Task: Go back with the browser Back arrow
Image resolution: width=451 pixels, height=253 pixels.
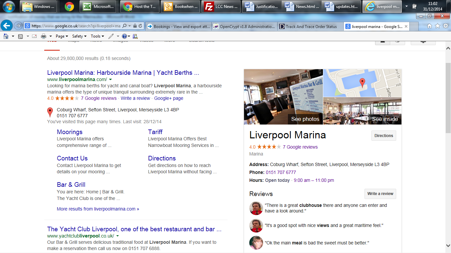Action: pyautogui.click(x=7, y=25)
